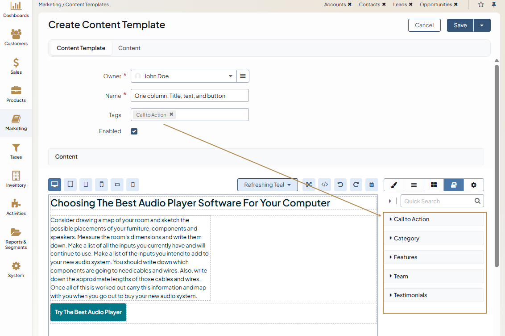Remove the Call to Action tag
This screenshot has width=505, height=336.
tap(171, 114)
